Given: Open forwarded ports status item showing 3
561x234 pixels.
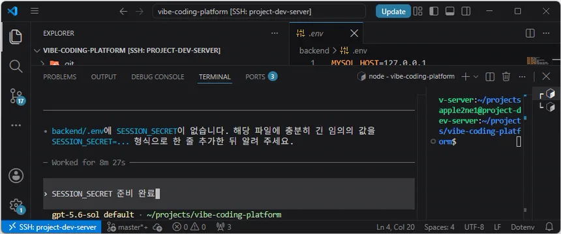Looking at the screenshot, I should (x=224, y=227).
